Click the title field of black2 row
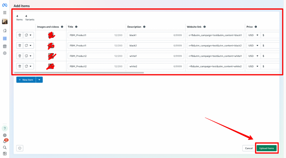 click(x=96, y=46)
